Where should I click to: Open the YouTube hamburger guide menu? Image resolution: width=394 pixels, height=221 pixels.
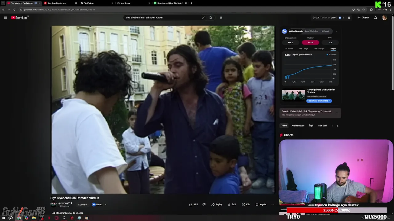[x=5, y=17]
